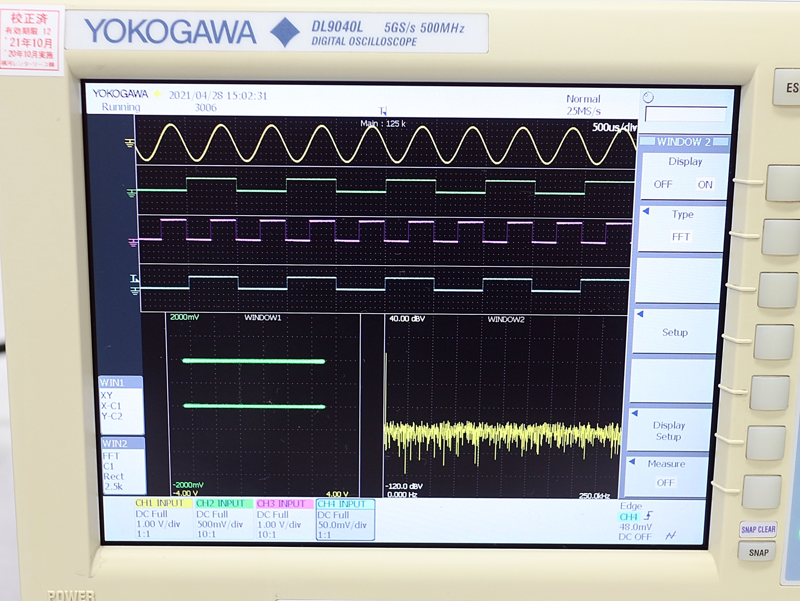This screenshot has height=601, width=800.
Task: Click the 25MS/s sample rate text
Action: 583,111
